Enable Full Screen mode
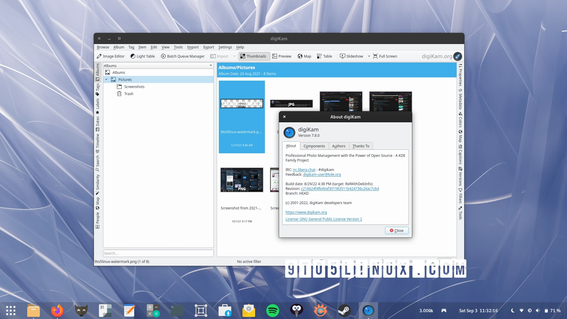This screenshot has width=567, height=319. [385, 56]
